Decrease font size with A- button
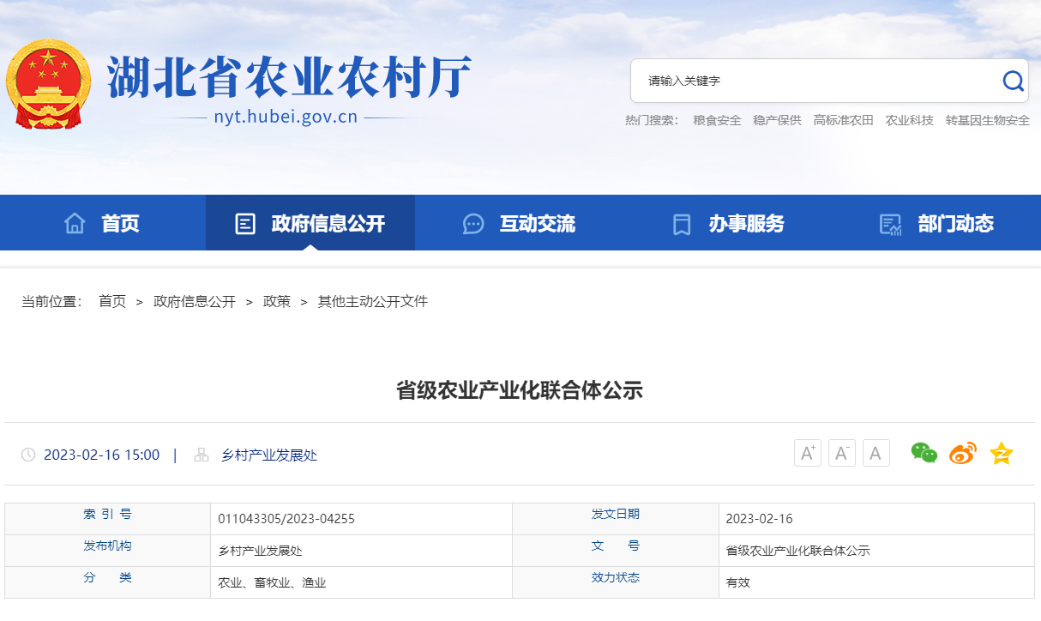Image resolution: width=1041 pixels, height=621 pixels. 841,453
